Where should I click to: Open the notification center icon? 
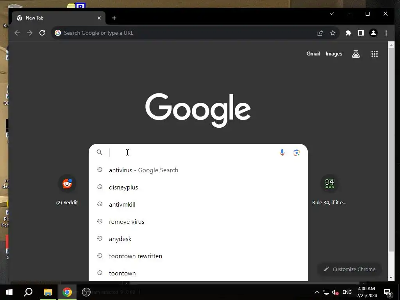pos(388,292)
